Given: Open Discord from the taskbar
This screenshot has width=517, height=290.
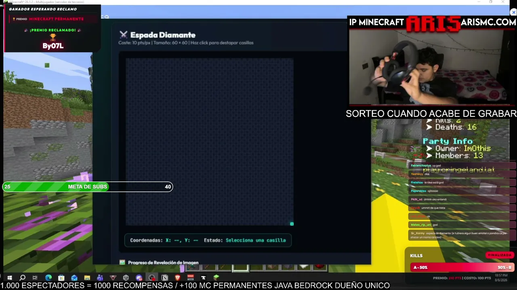Looking at the screenshot, I should (139, 278).
